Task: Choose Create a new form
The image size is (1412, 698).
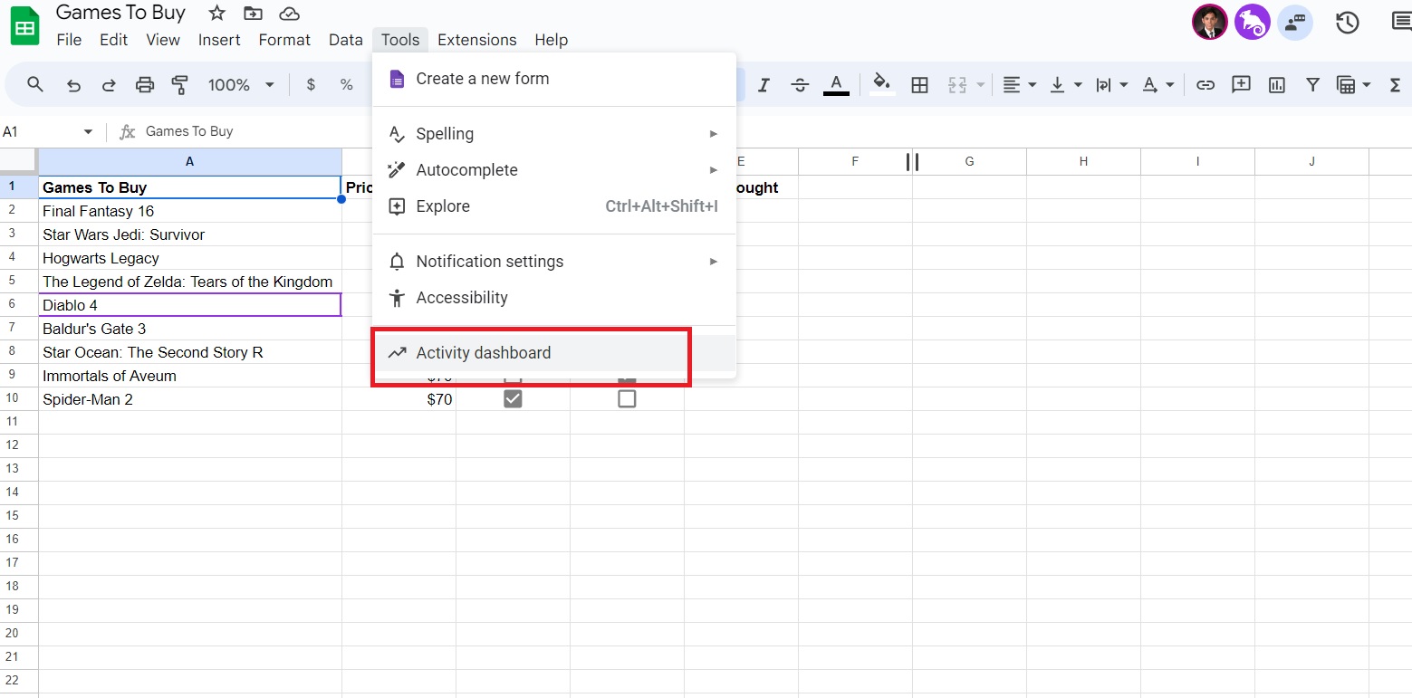Action: (x=554, y=79)
